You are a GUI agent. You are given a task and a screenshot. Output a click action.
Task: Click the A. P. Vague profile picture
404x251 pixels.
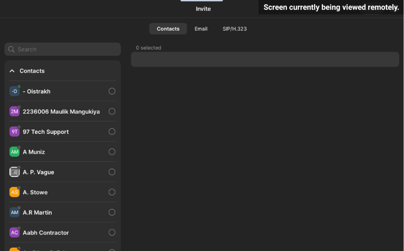click(x=14, y=172)
